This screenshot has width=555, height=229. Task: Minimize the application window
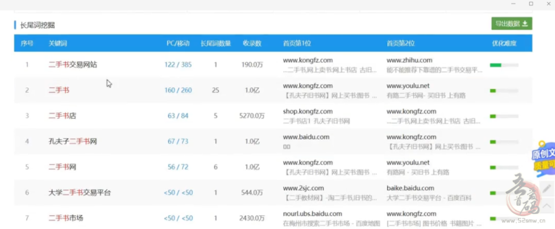point(513,4)
